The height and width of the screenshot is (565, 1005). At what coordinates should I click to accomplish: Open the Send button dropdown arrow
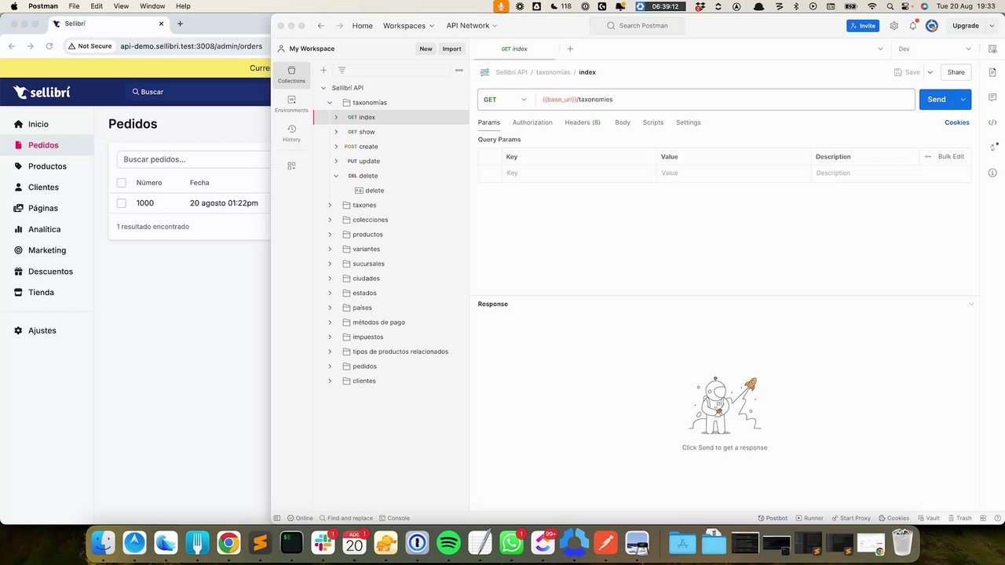(963, 100)
